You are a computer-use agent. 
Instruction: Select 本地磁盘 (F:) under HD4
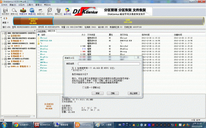(x=17, y=61)
